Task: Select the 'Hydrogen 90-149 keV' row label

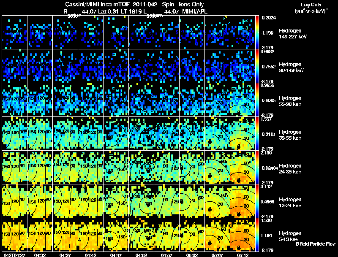Action: [291, 68]
